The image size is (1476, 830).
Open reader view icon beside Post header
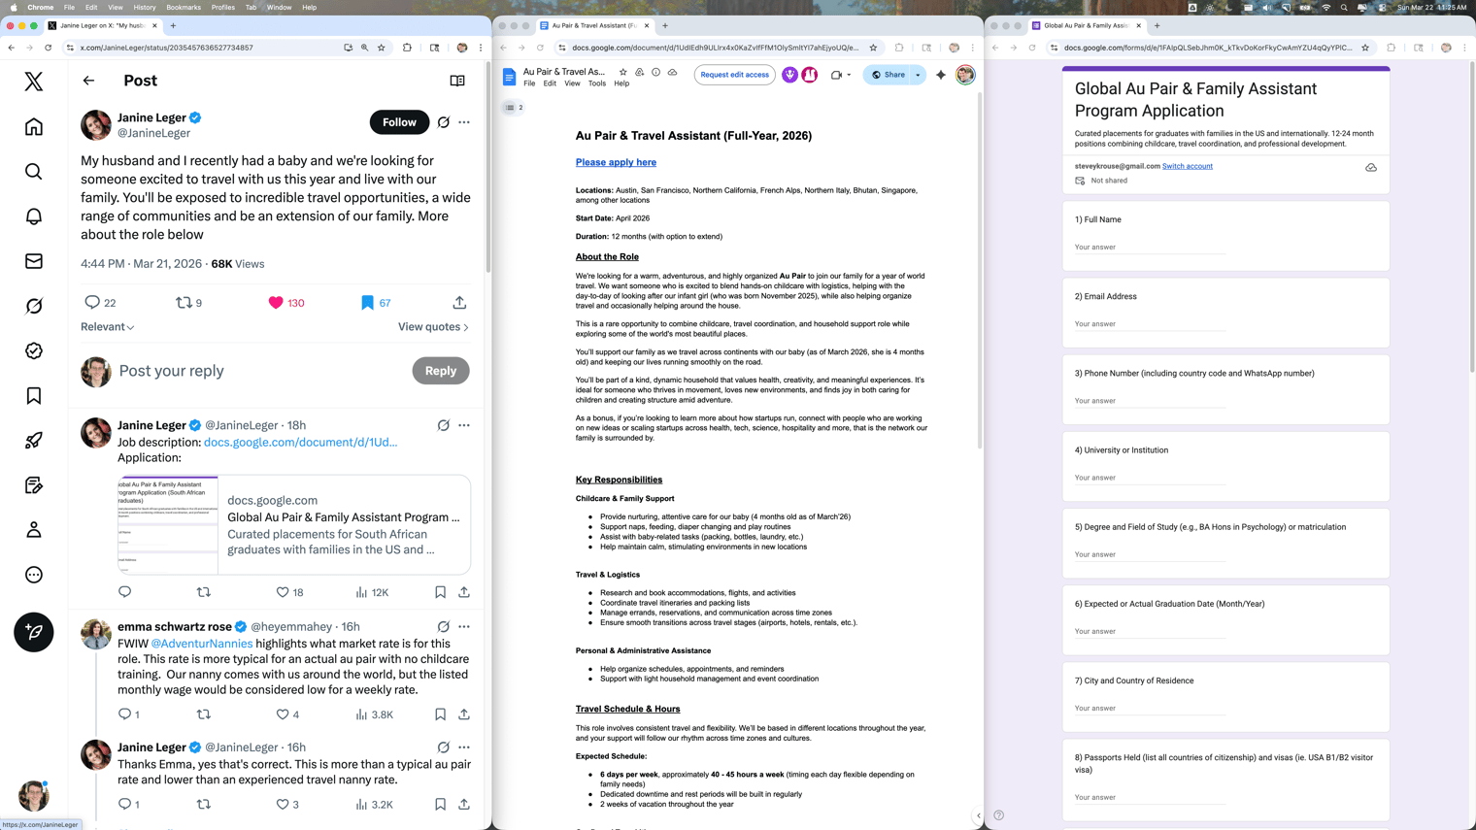(457, 81)
